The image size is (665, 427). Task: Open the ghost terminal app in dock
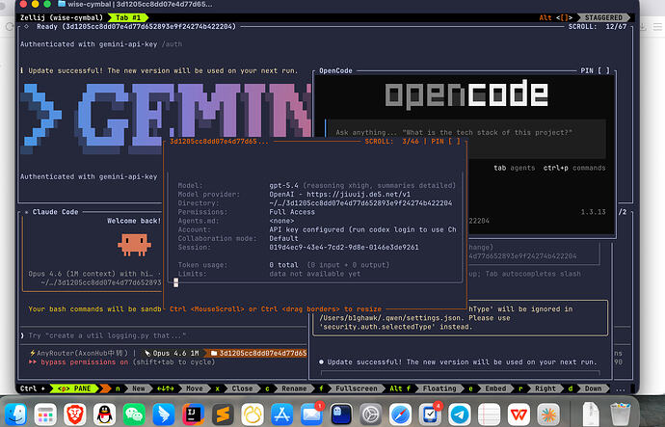[341, 414]
